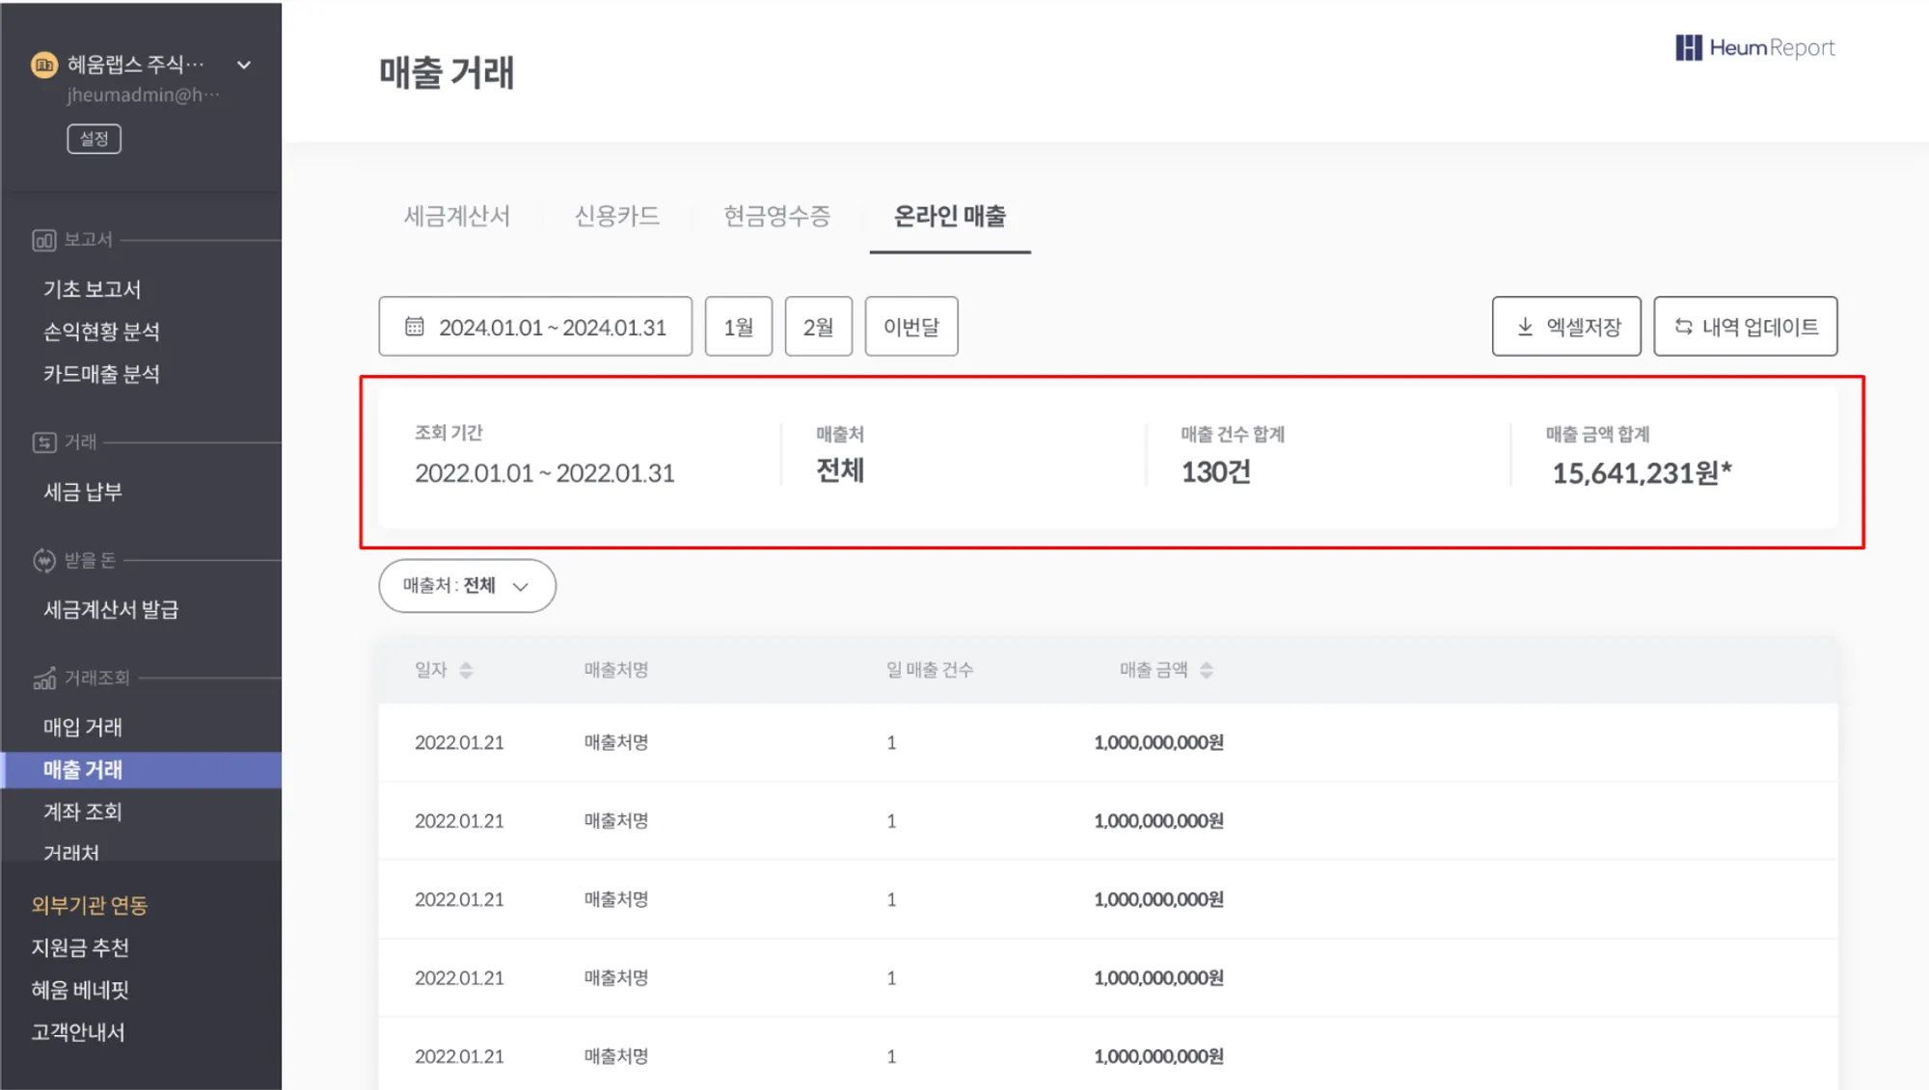Switch to the 세금계산서 tab

456,216
